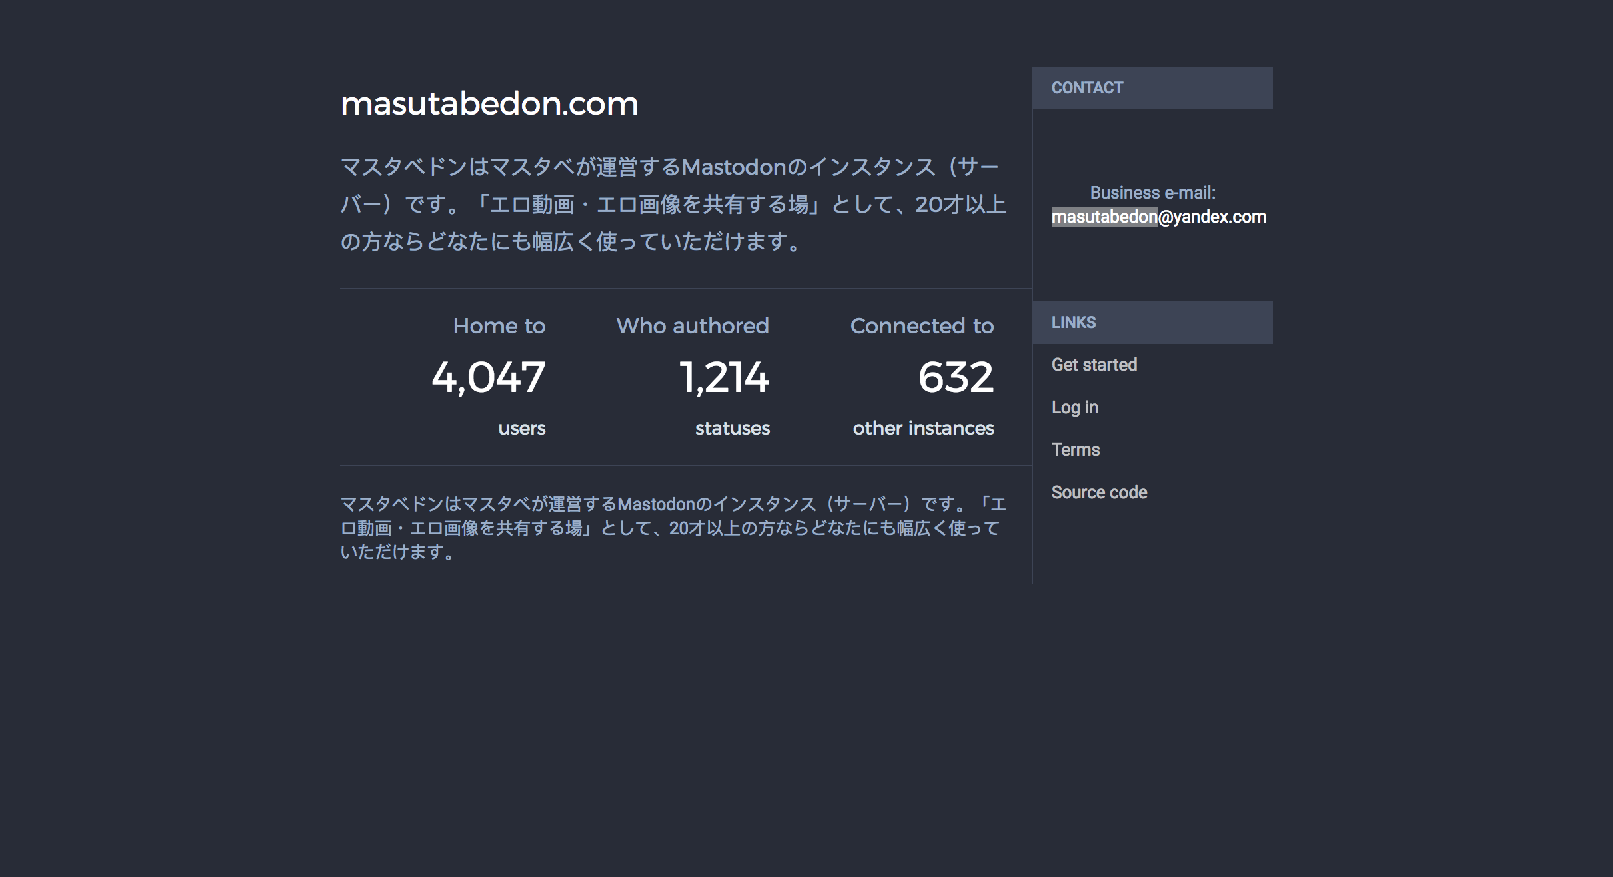Click the 'Who authored' label
The width and height of the screenshot is (1613, 877).
point(693,325)
